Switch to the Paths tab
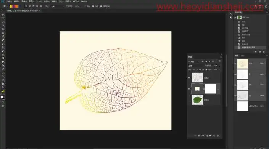Image resolution: width=269 pixels, height=149 pixels. 243,56
